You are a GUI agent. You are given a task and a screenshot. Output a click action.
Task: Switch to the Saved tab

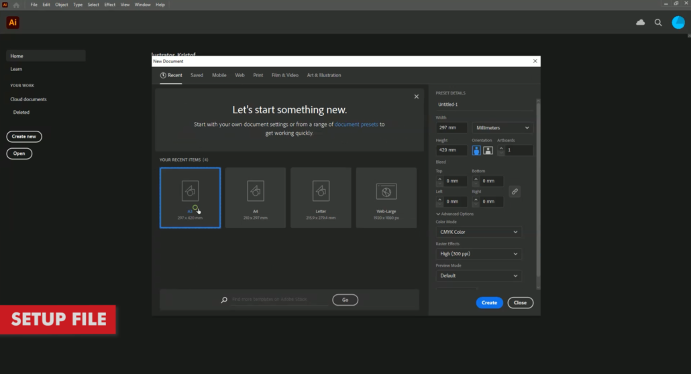(x=197, y=75)
